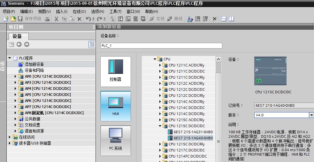Click the forward arrow in project tree
Viewport: 314px width, 162px height.
(27, 44)
